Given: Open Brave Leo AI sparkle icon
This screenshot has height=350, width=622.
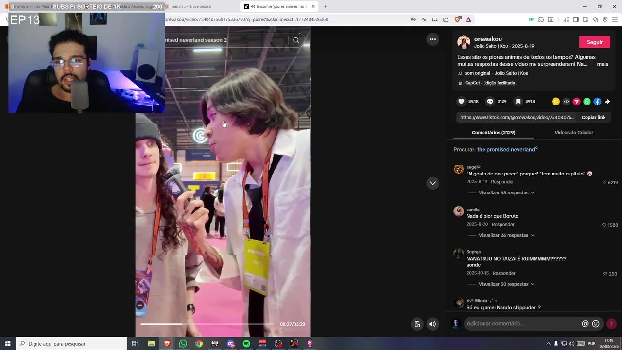Looking at the screenshot, I should click(x=595, y=19).
